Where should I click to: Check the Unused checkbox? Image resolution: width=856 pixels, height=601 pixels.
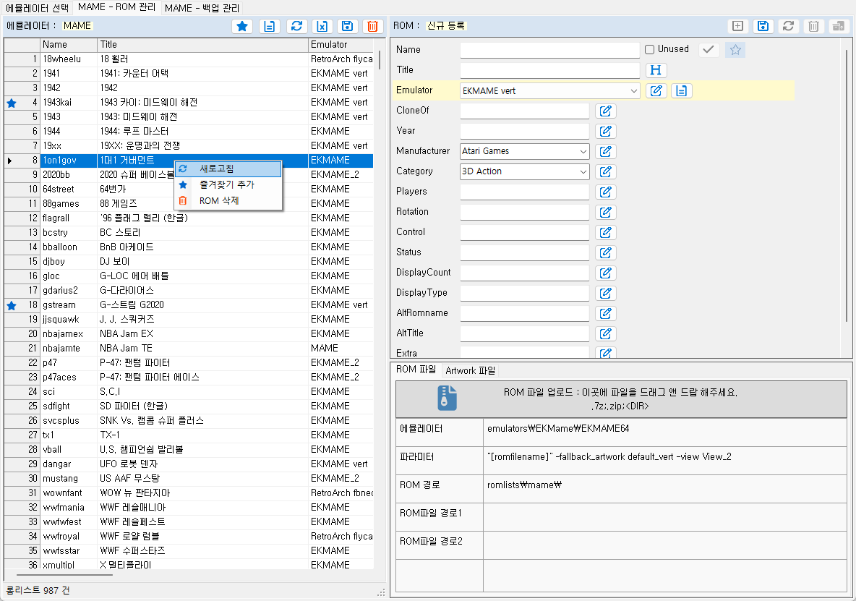click(x=649, y=49)
